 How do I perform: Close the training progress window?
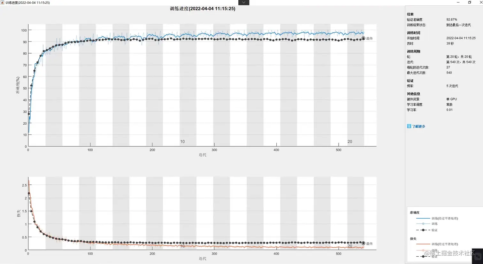pyautogui.click(x=481, y=2)
